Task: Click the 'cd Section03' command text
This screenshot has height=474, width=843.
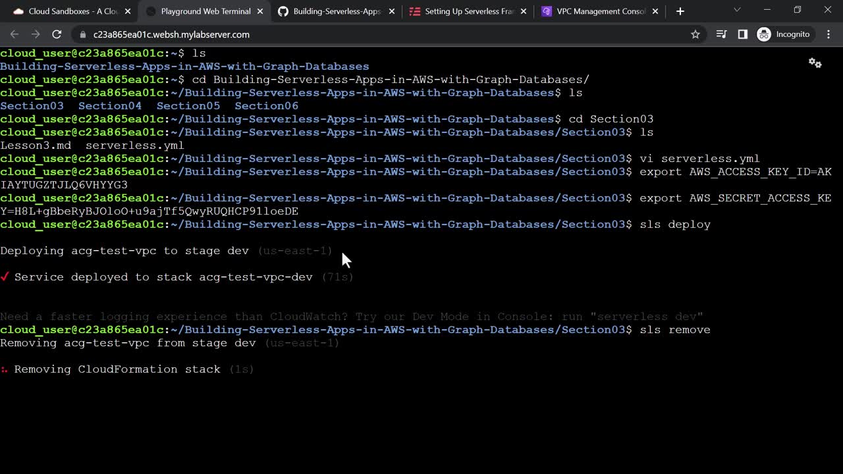Action: (x=611, y=119)
